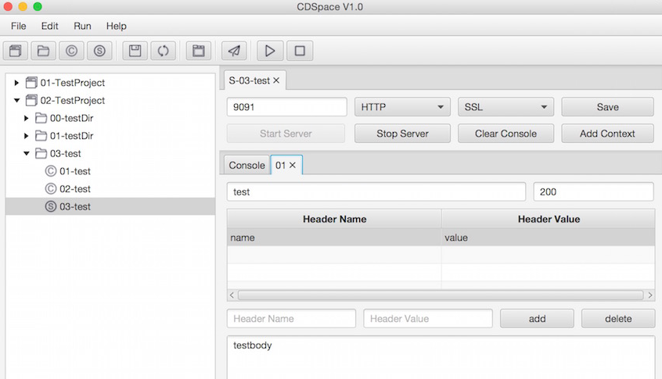Screen dimensions: 662x379
Task: Click the open folder toolbar icon
Action: coord(43,51)
